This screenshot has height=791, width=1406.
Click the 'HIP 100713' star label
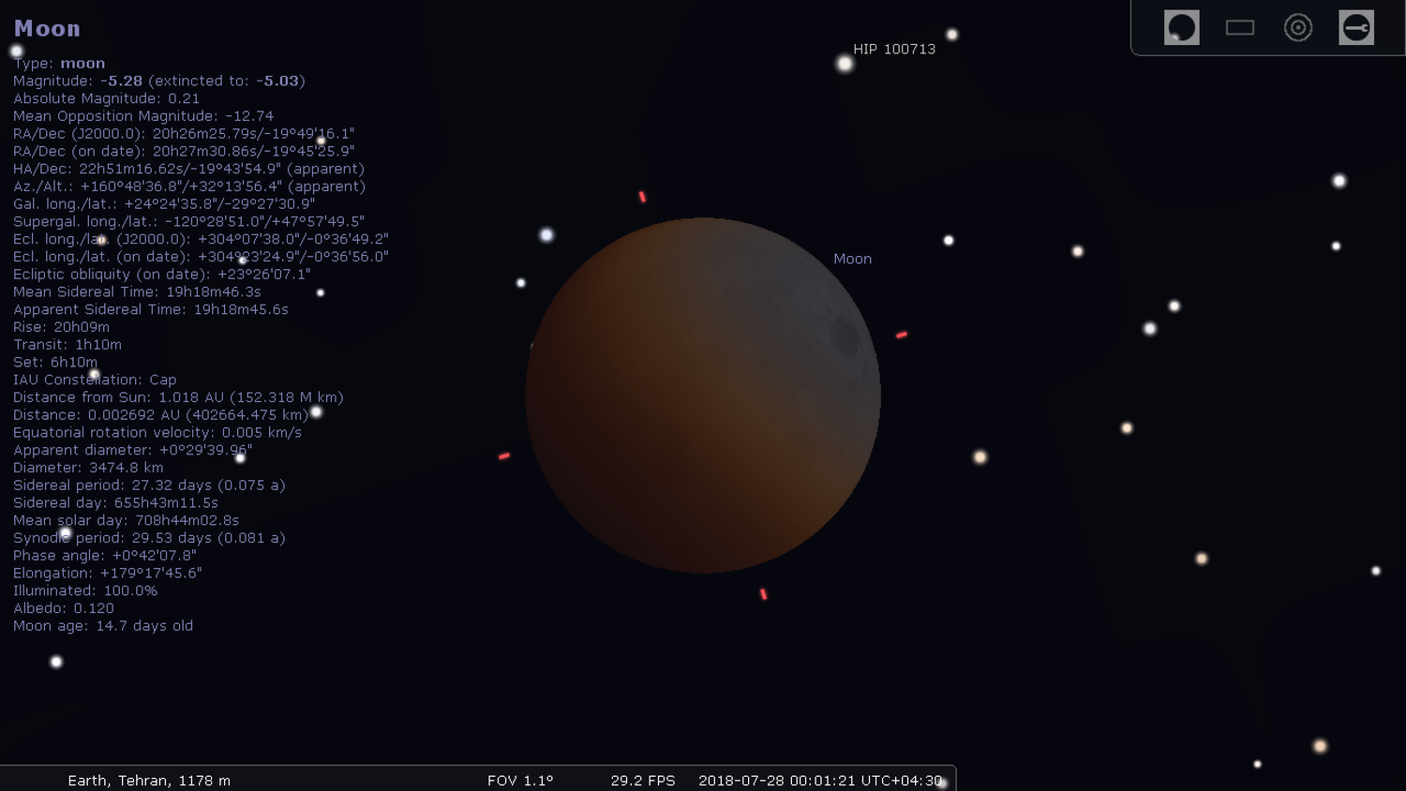click(x=894, y=49)
